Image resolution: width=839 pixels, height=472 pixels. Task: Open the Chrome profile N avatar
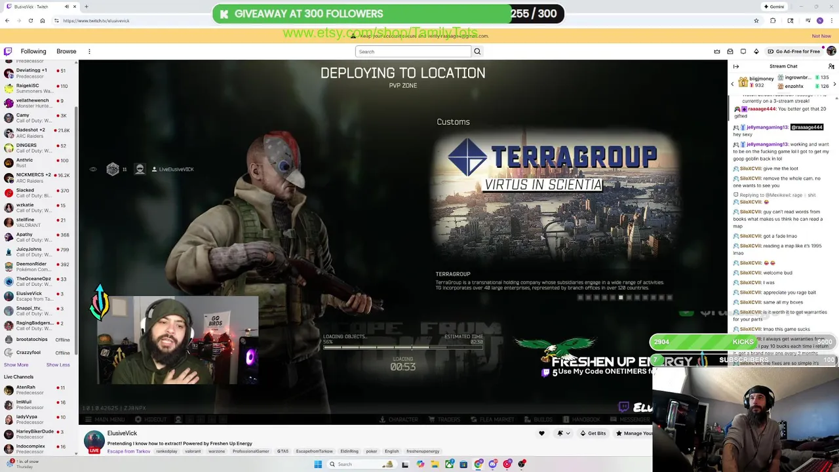[x=819, y=21]
